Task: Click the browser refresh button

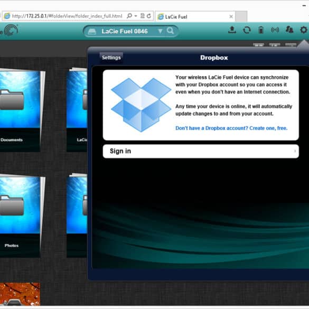Action: click(x=149, y=16)
